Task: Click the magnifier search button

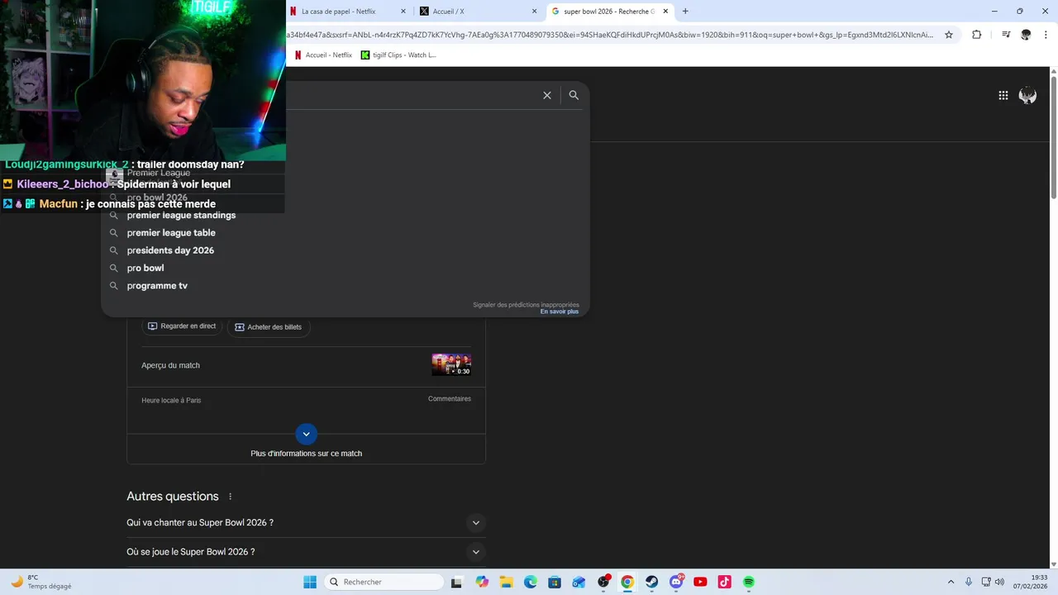Action: tap(574, 96)
